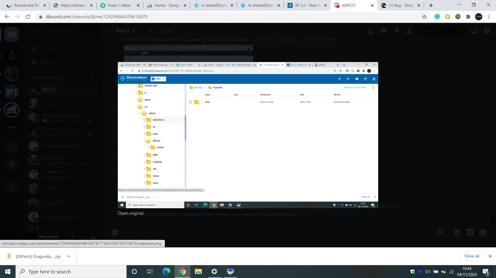Open Discord help question-mark icon
The width and height of the screenshot is (496, 278).
[x=487, y=31]
